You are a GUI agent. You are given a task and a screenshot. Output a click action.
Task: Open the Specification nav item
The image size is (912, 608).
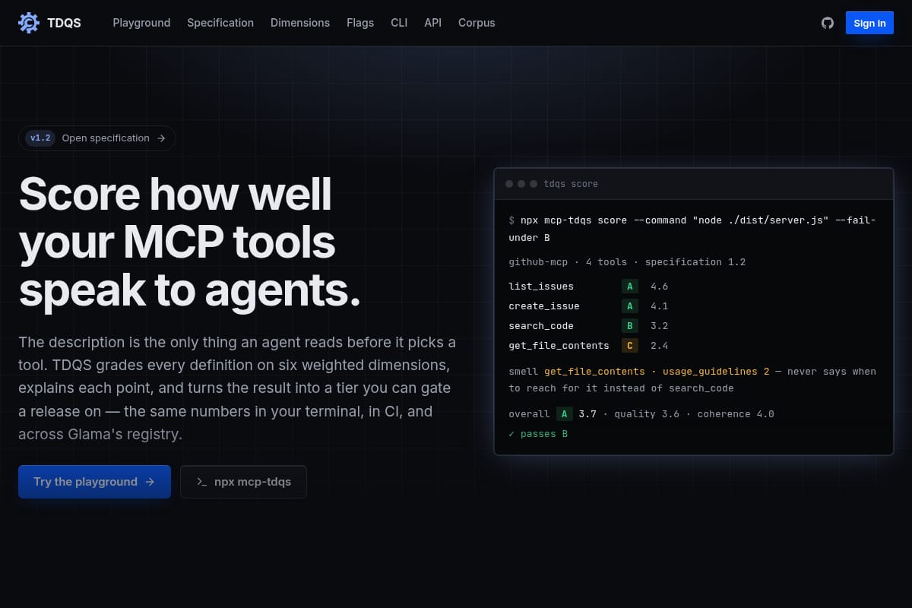click(x=220, y=23)
